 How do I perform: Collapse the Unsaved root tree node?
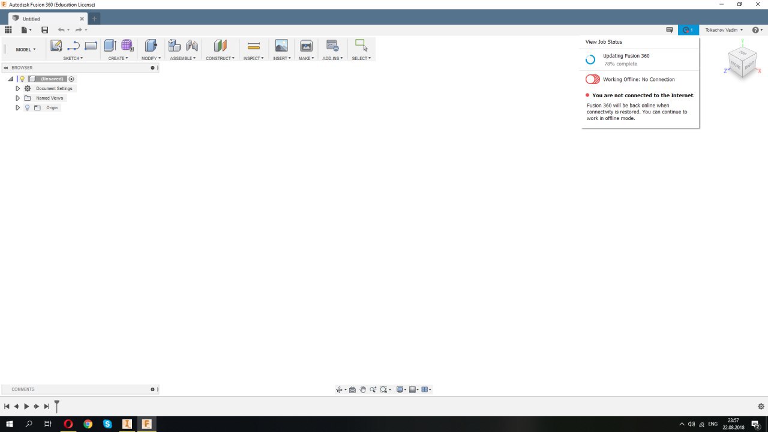(11, 79)
